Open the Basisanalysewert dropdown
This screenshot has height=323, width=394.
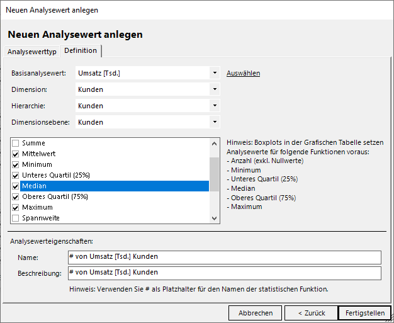pyautogui.click(x=215, y=73)
